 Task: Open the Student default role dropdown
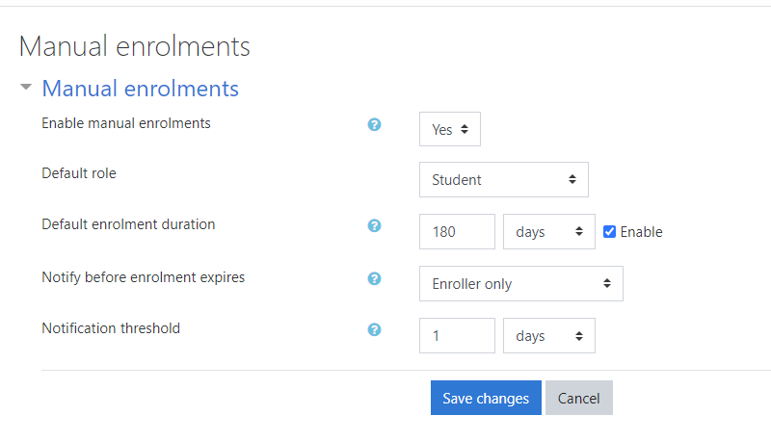[503, 180]
